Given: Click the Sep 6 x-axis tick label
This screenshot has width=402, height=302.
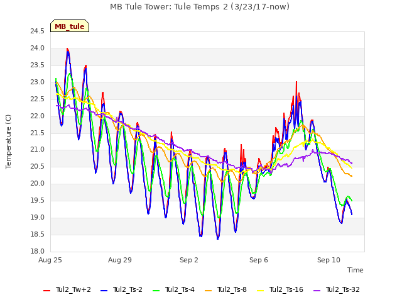Looking at the screenshot, I should (259, 260).
